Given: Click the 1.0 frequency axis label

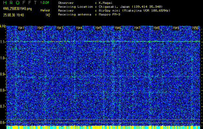Looking at the screenshot, I should tap(3, 58).
